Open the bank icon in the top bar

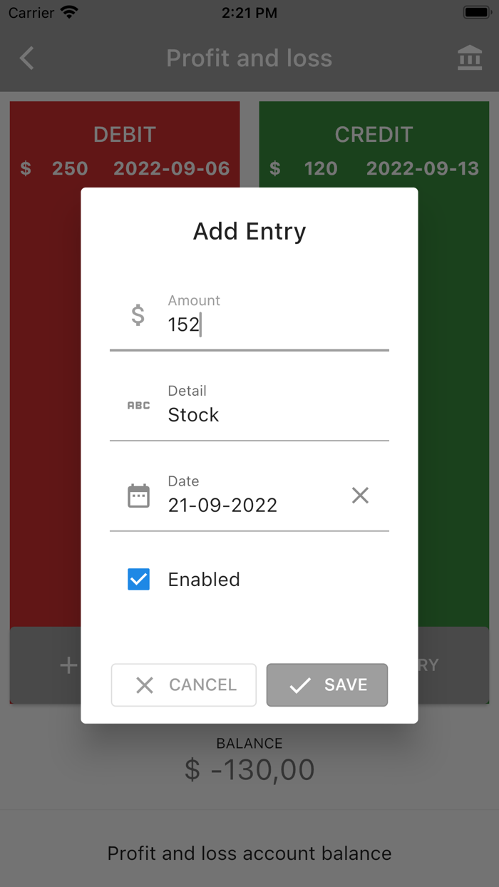coord(470,58)
